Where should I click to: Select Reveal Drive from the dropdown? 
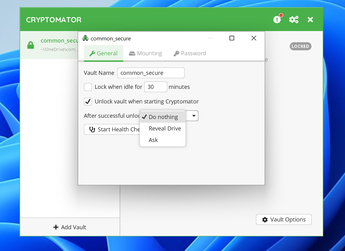click(x=165, y=128)
